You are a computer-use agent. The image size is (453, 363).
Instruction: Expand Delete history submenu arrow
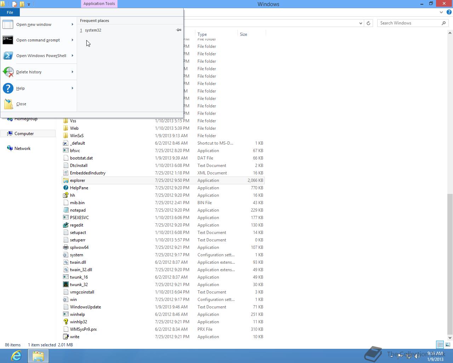[x=72, y=72]
